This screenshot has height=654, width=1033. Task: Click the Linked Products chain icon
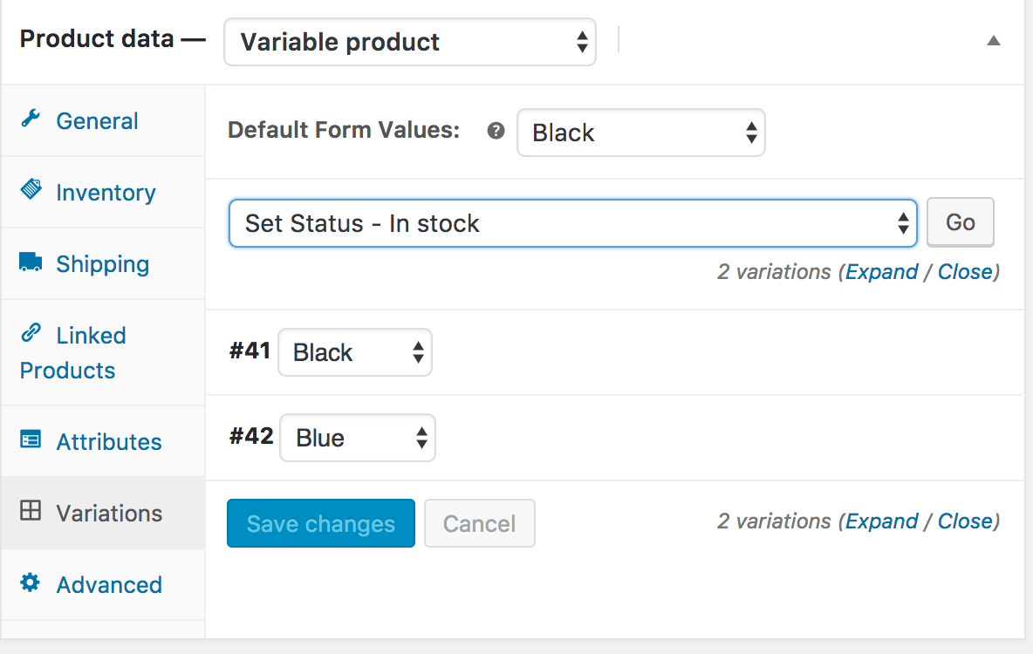click(x=31, y=333)
